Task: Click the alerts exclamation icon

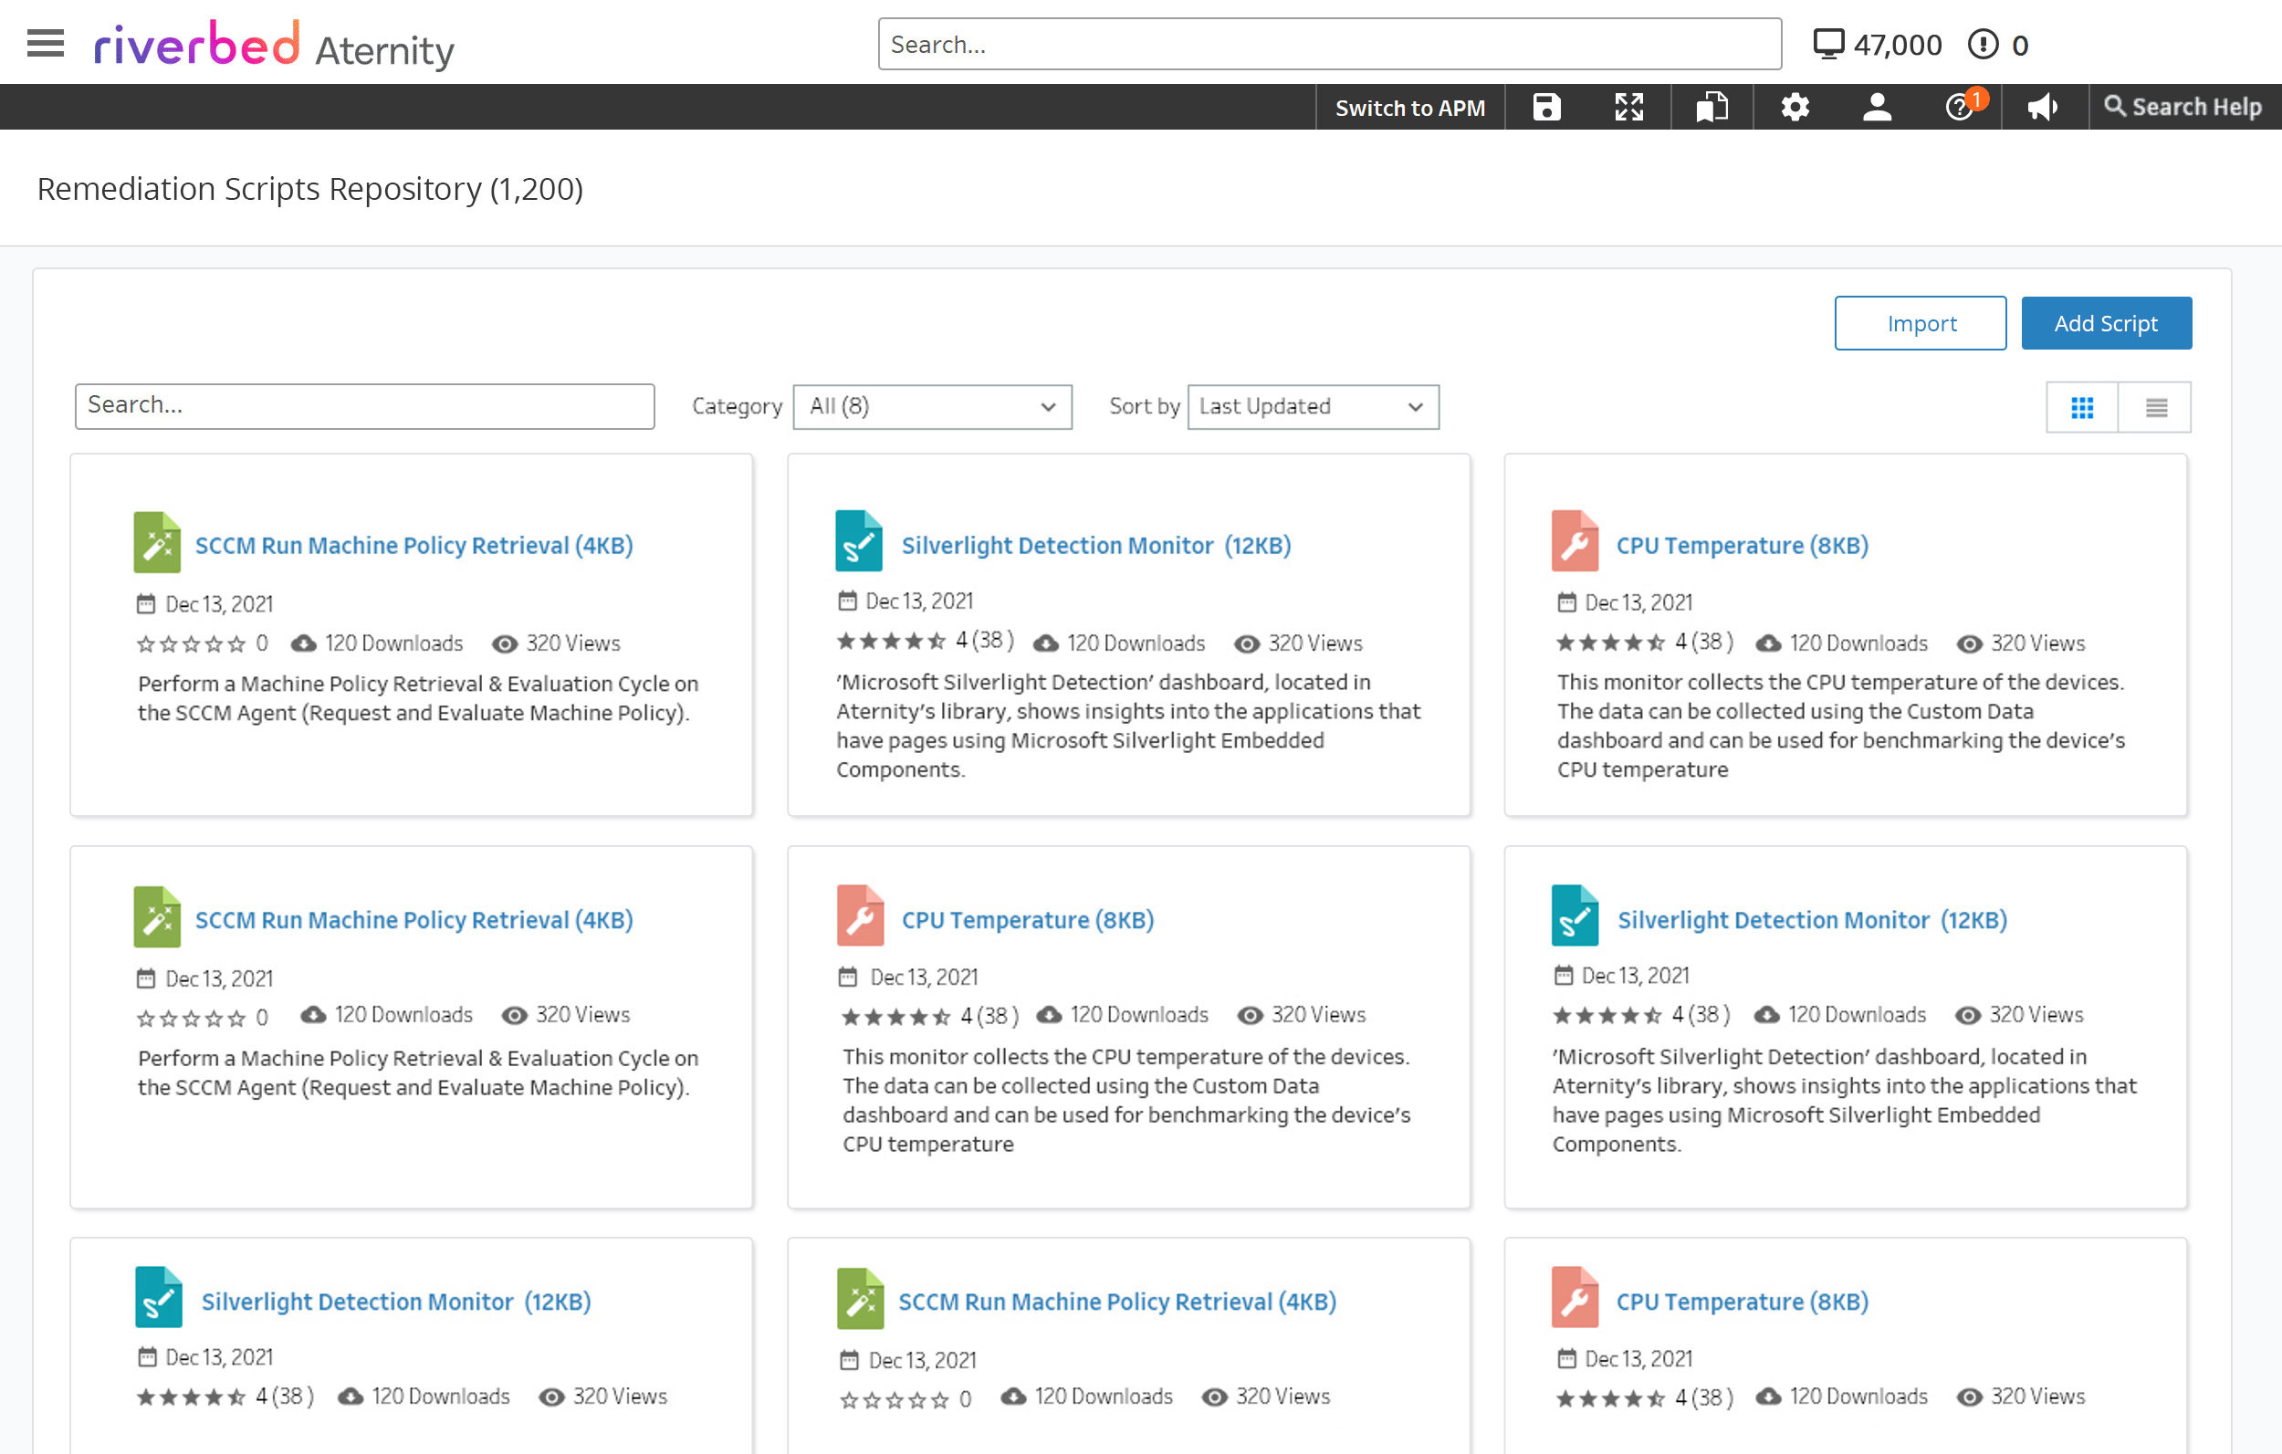Action: pyautogui.click(x=1983, y=44)
